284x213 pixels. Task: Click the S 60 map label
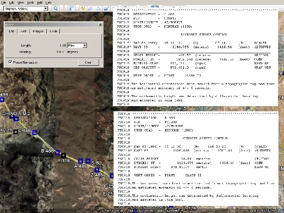96,163
